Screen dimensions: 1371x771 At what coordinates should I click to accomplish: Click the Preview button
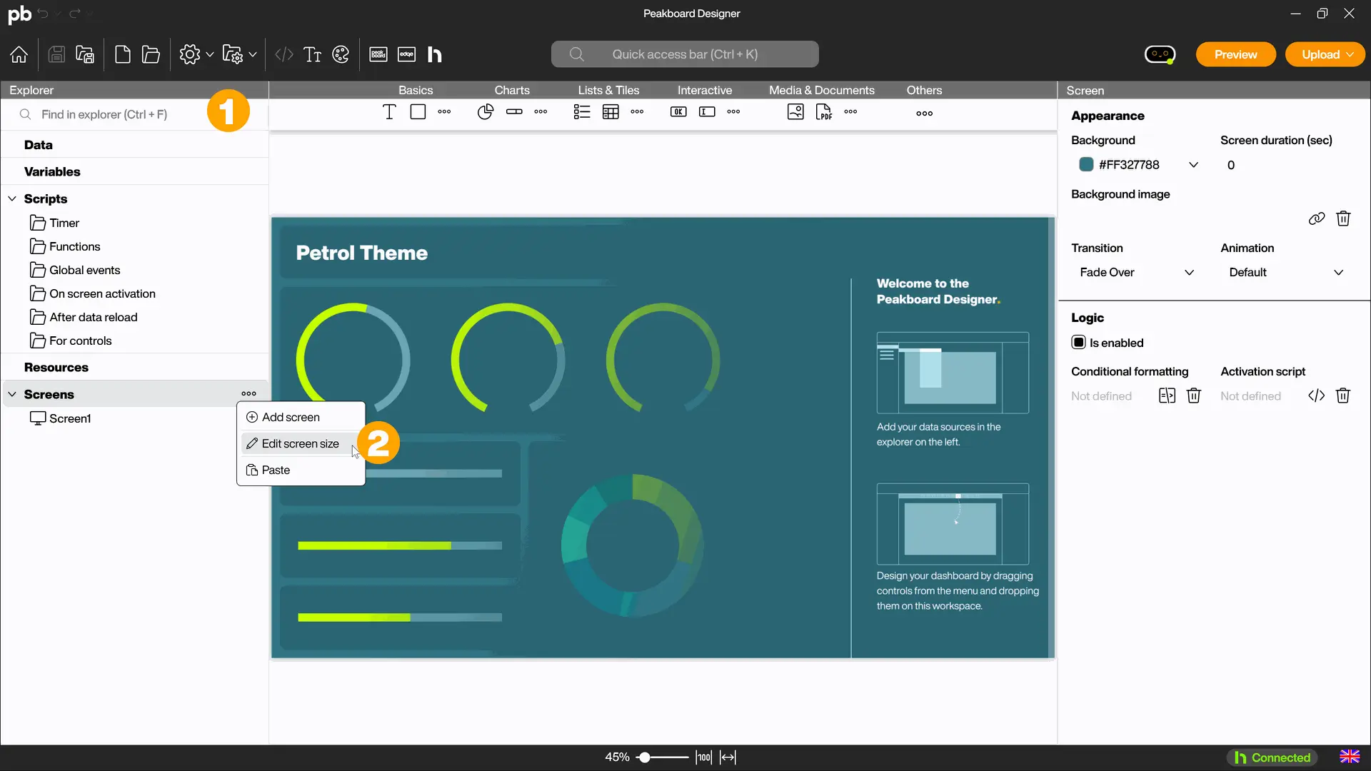1235,54
